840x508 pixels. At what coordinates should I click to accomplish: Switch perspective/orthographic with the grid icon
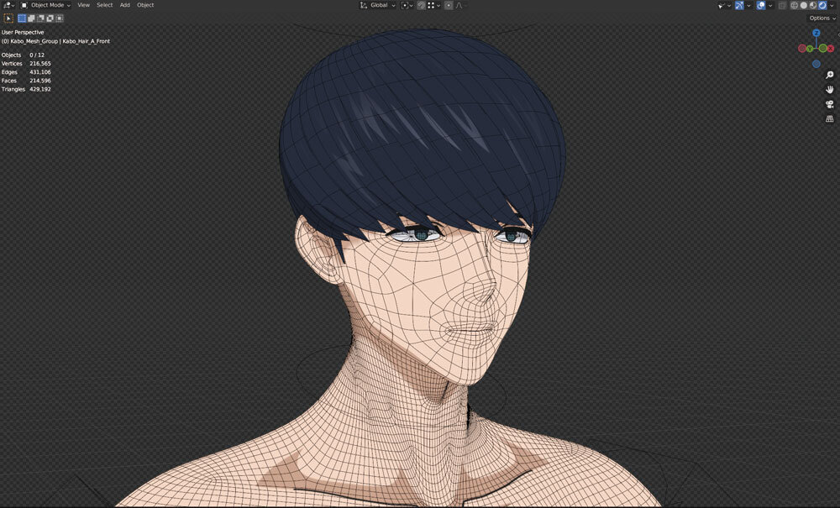click(829, 118)
